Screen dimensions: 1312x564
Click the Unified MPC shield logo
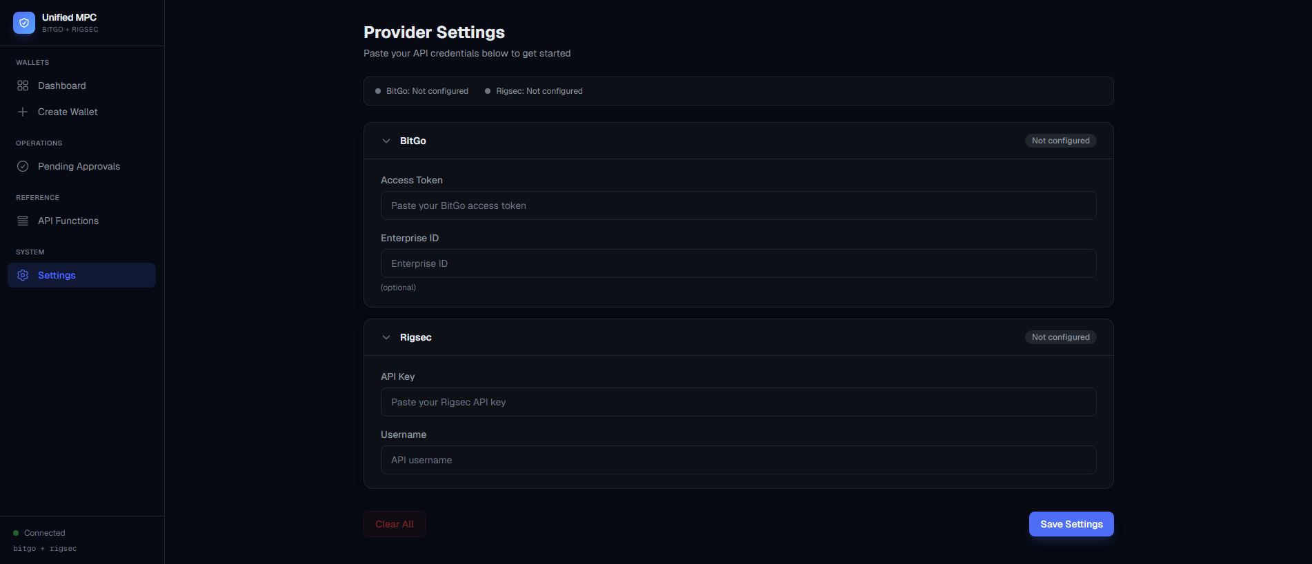click(x=24, y=23)
